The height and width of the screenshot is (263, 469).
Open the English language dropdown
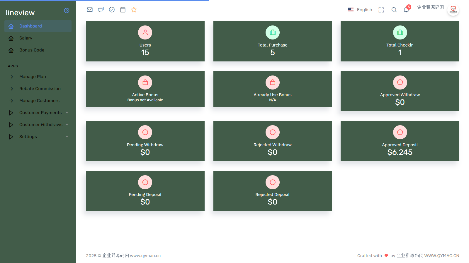click(360, 10)
